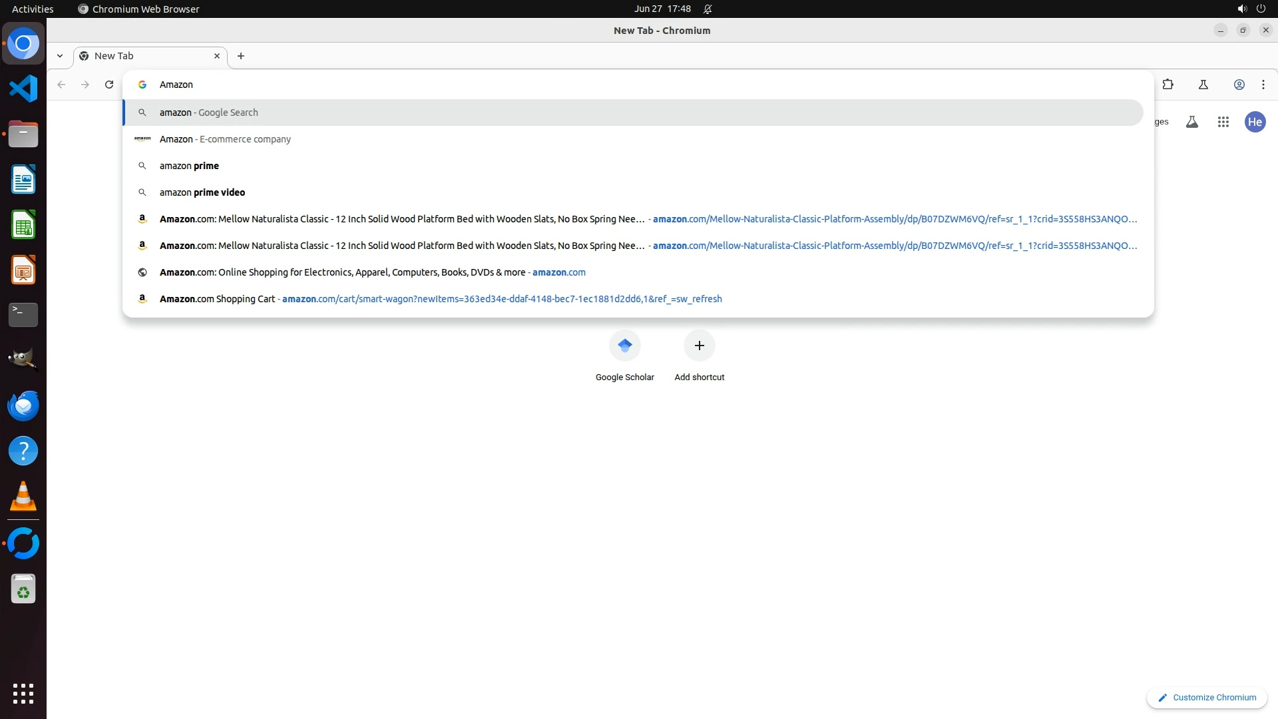
Task: Expand the tab search dropdown arrow
Action: pyautogui.click(x=60, y=56)
